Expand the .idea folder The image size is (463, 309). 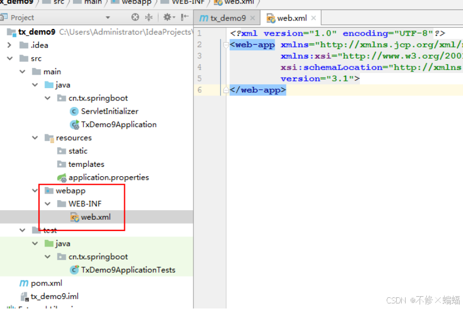coord(9,45)
